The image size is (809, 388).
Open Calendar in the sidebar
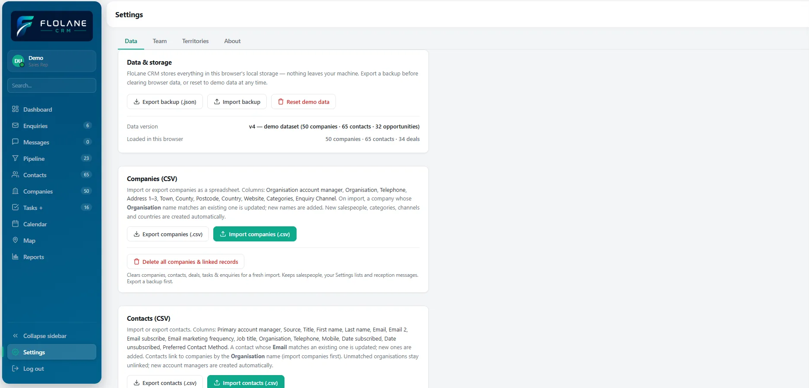(52, 224)
